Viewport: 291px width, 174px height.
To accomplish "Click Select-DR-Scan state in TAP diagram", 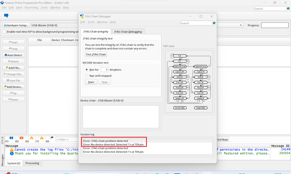I will pos(180,66).
